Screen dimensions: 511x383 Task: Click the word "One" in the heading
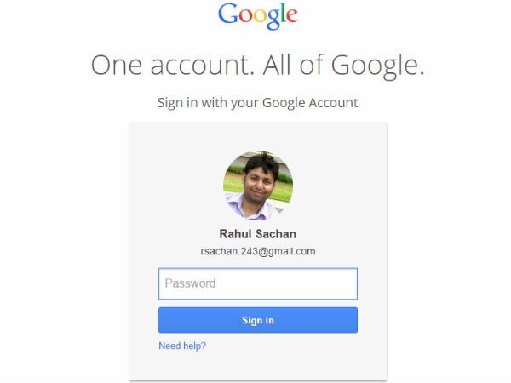[117, 66]
